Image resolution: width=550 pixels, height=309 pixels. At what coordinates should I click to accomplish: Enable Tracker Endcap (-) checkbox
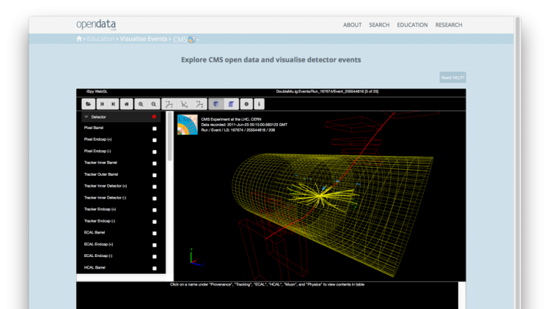coord(154,221)
